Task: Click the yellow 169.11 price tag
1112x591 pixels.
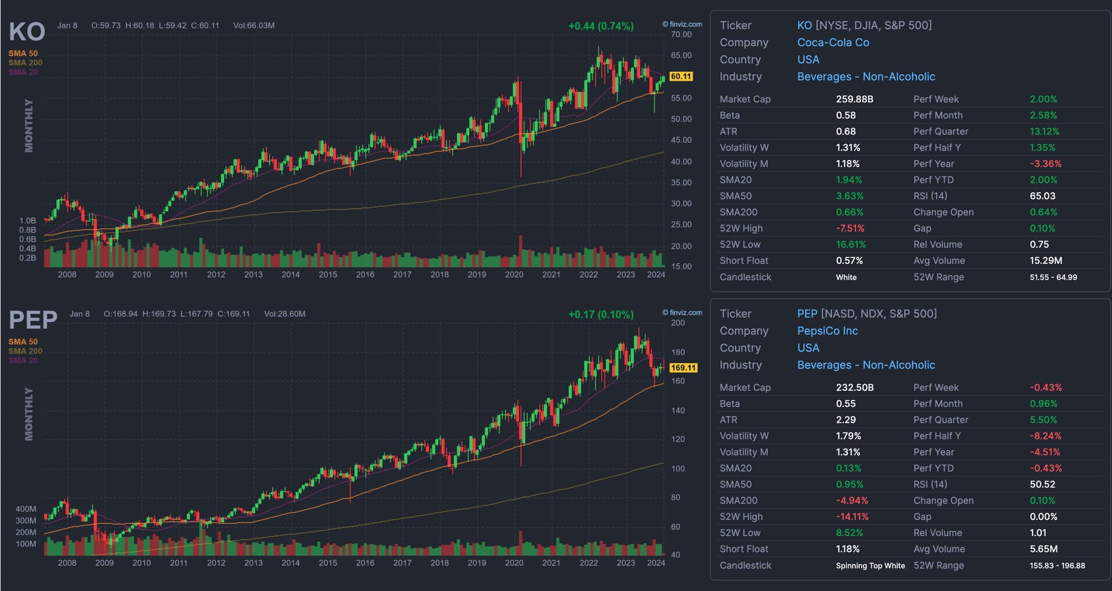Action: (x=683, y=368)
